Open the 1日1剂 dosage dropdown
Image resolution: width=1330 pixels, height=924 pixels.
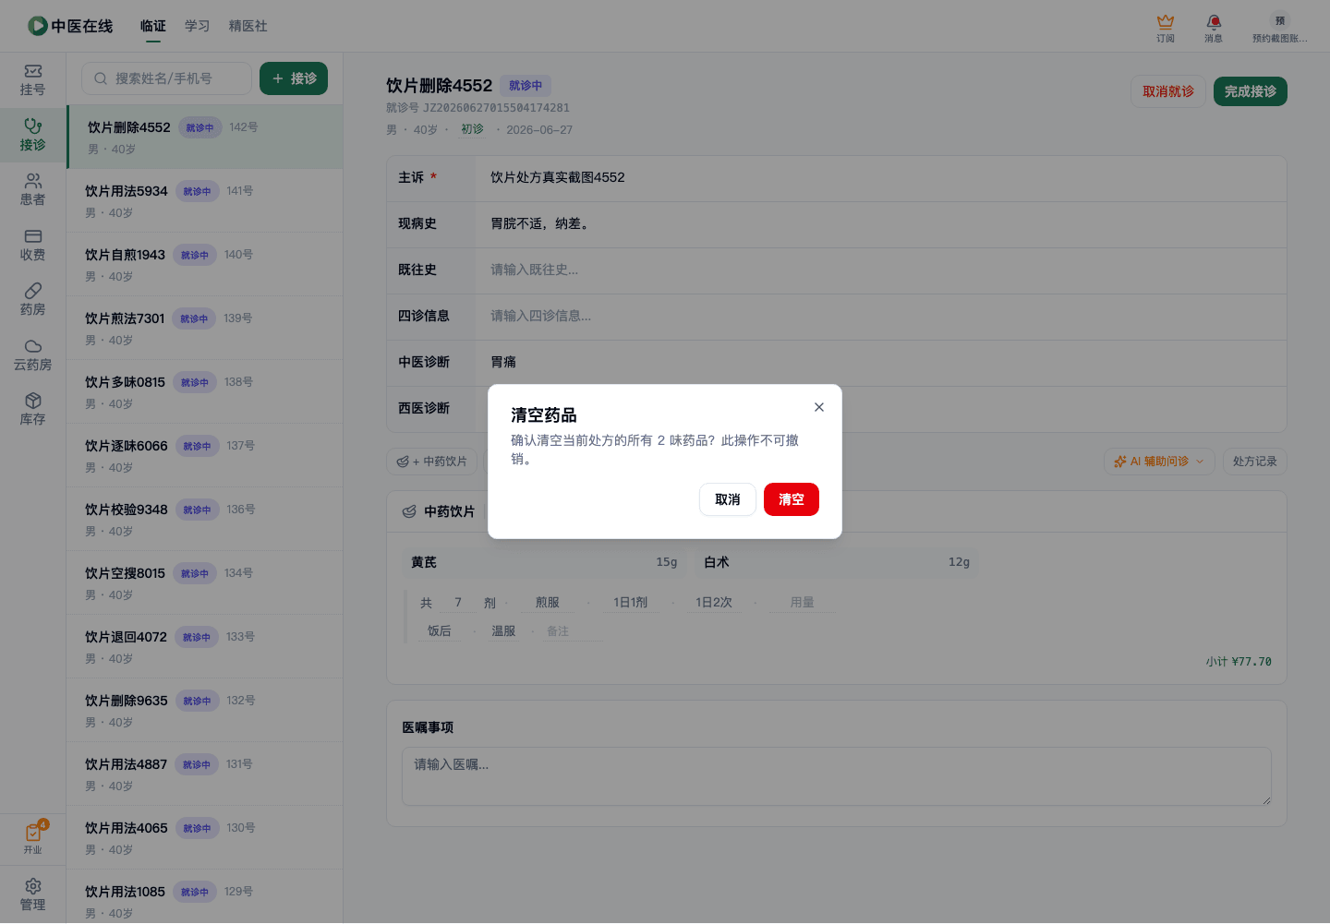click(x=631, y=603)
